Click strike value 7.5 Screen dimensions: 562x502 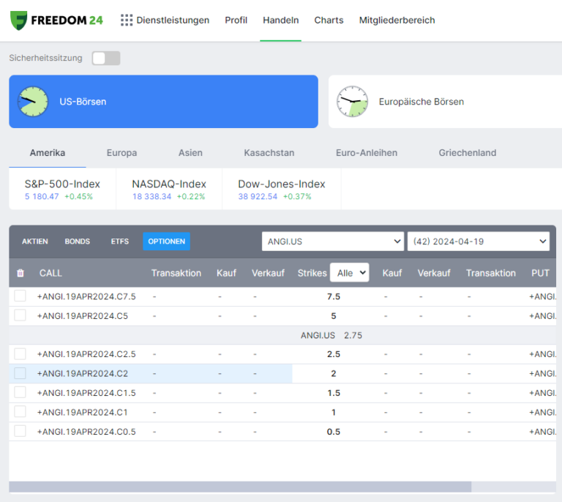pos(334,296)
